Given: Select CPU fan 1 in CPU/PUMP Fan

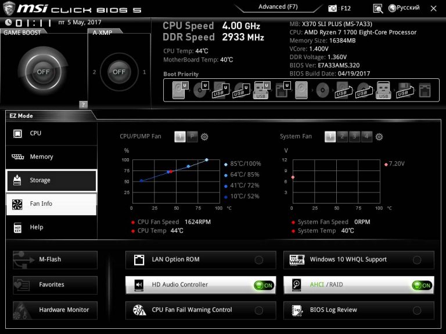Looking at the screenshot, I should point(180,137).
